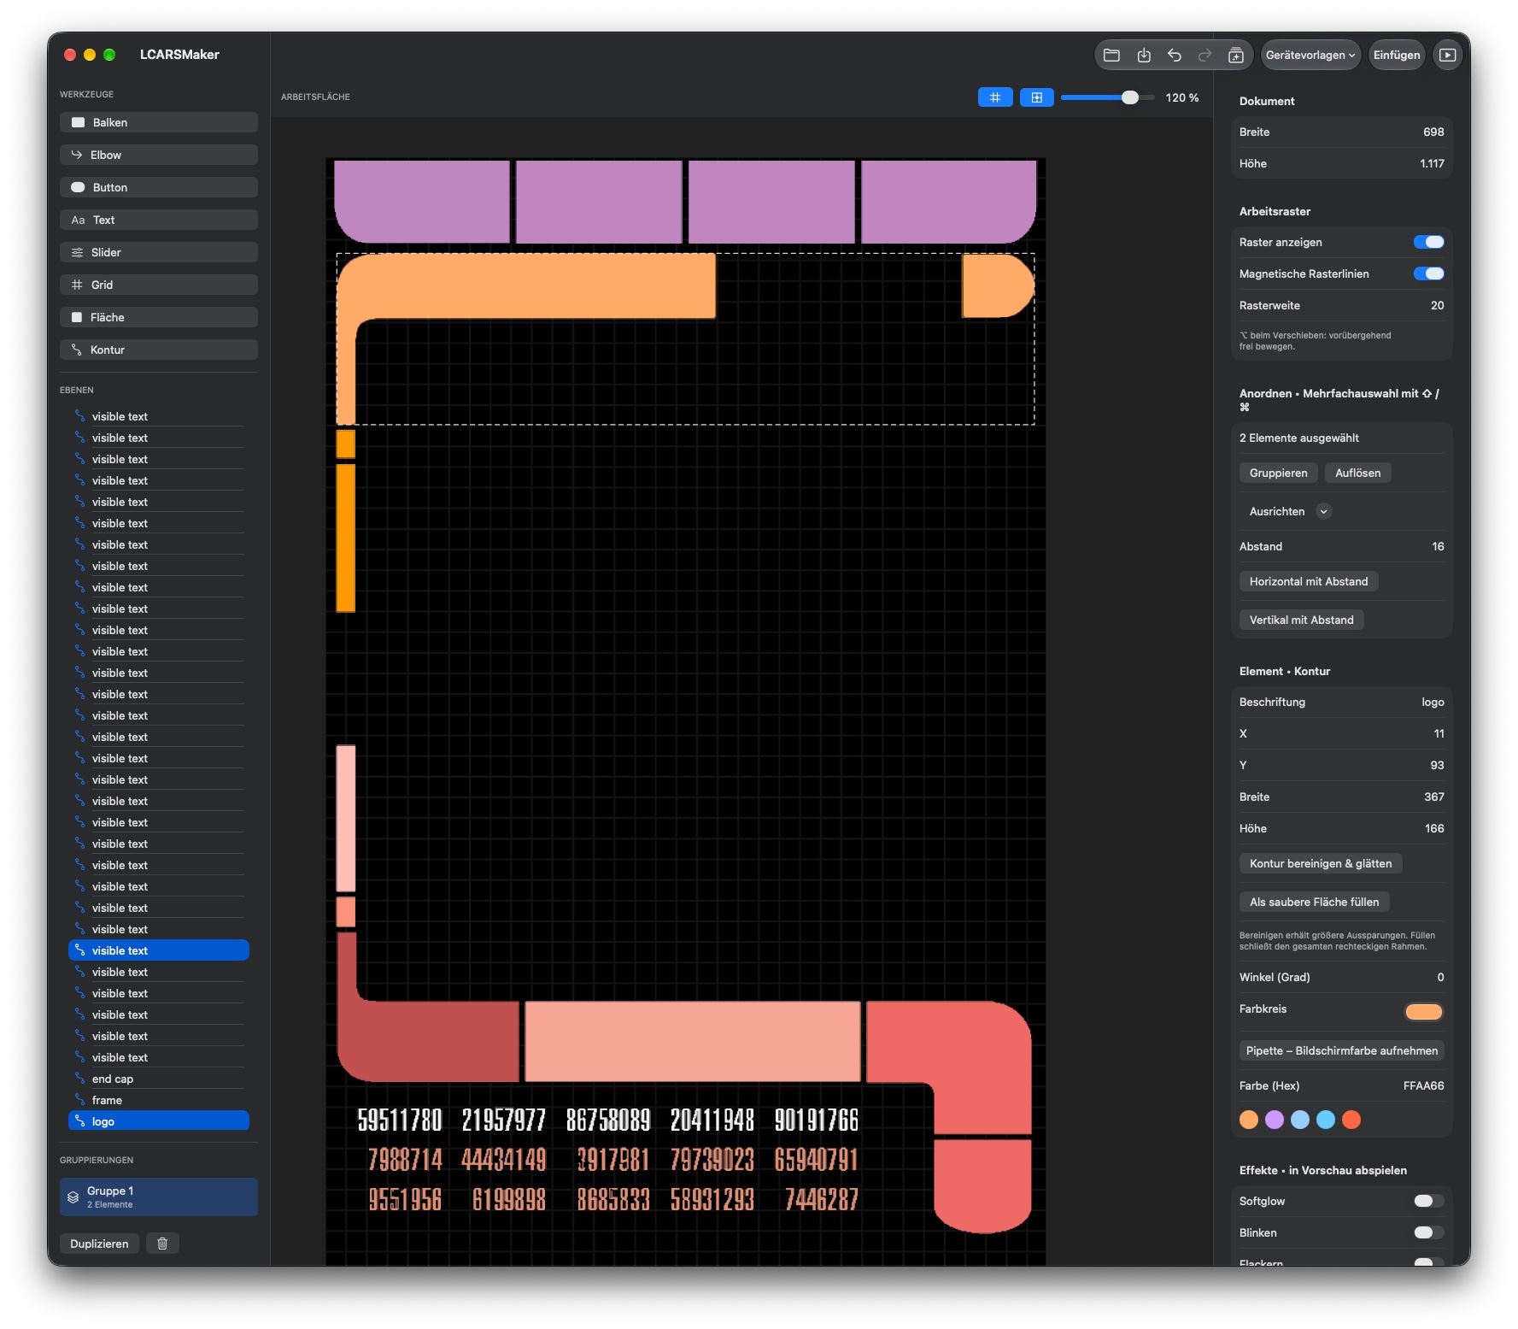Image resolution: width=1518 pixels, height=1329 pixels.
Task: Delete the selection with the trash icon
Action: (162, 1244)
